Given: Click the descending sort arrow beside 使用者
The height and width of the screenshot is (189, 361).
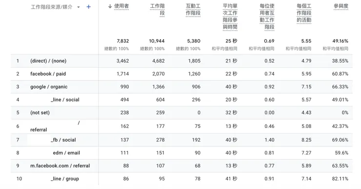Looking at the screenshot, I should [110, 6].
